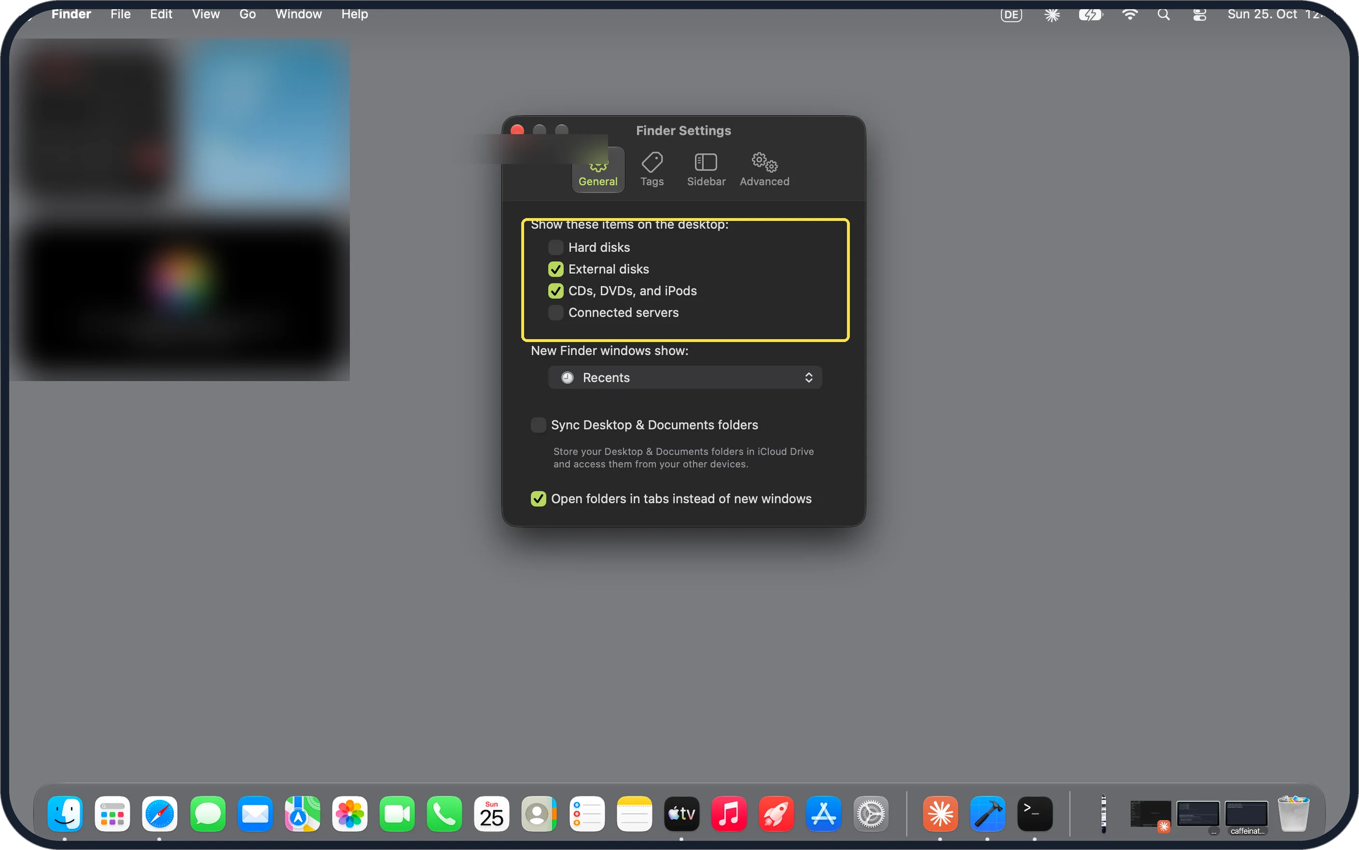Open Contacts from the Dock

pos(539,813)
